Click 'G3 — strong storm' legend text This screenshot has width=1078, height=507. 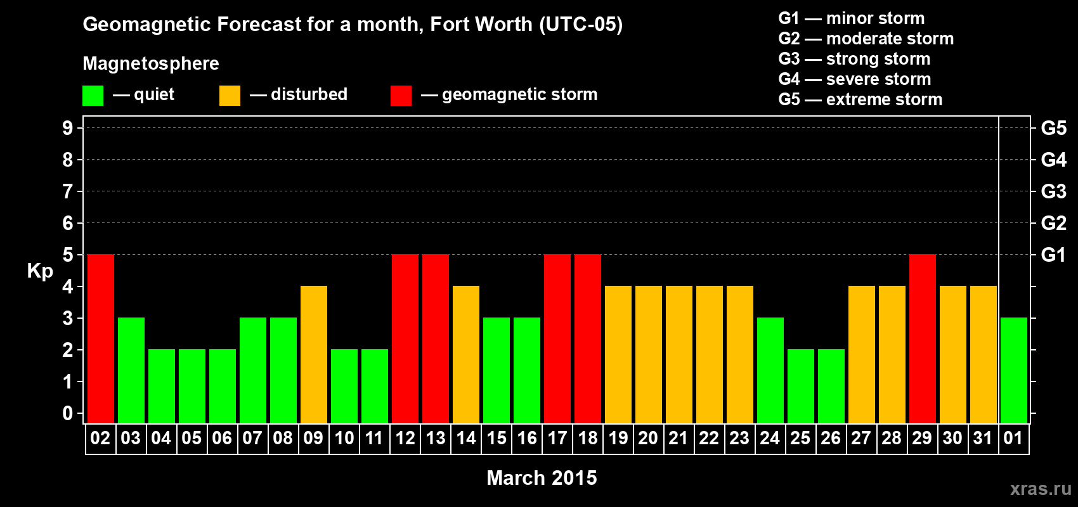[x=854, y=59]
